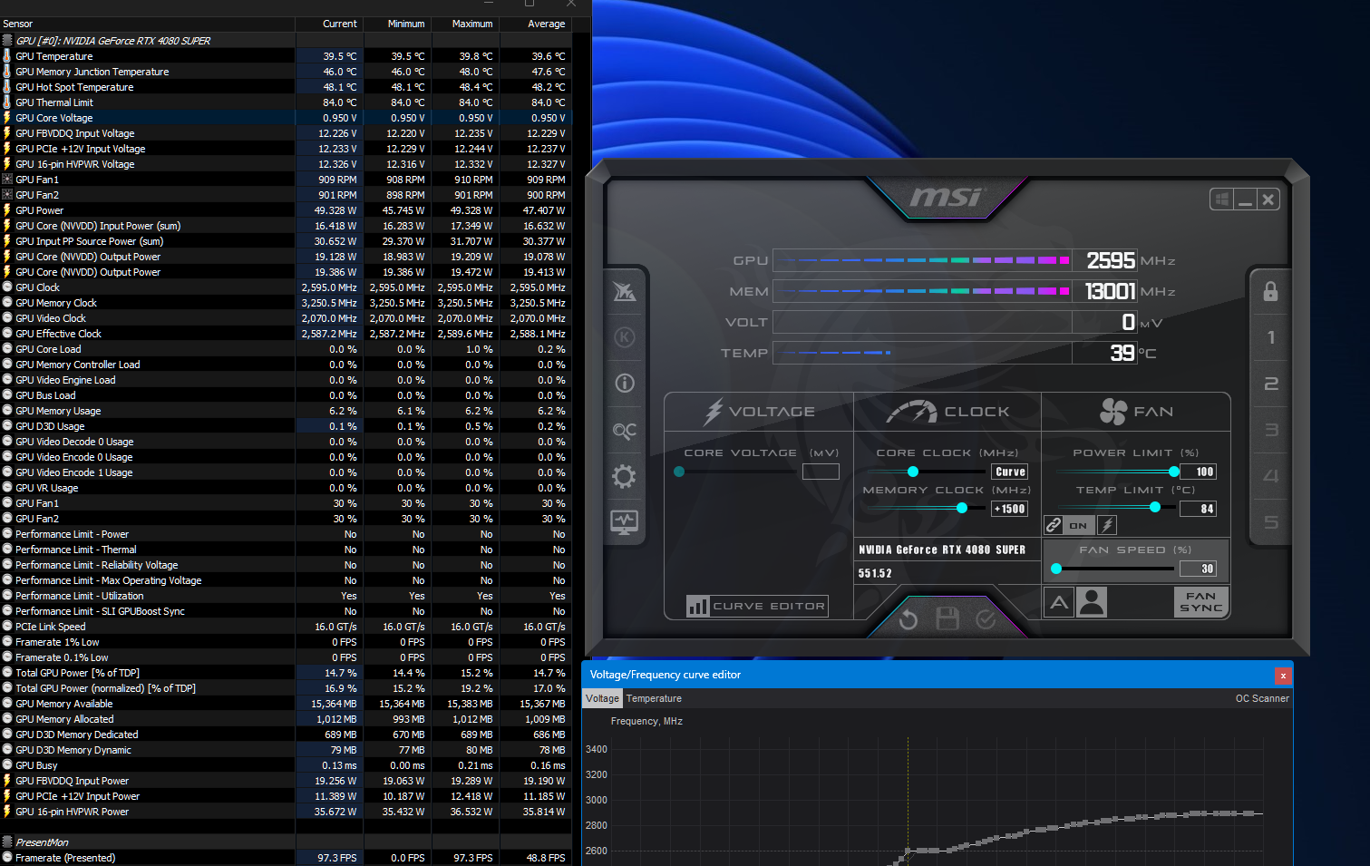Collapse the PresentMon sensor group
This screenshot has width=1370, height=866.
click(x=7, y=842)
